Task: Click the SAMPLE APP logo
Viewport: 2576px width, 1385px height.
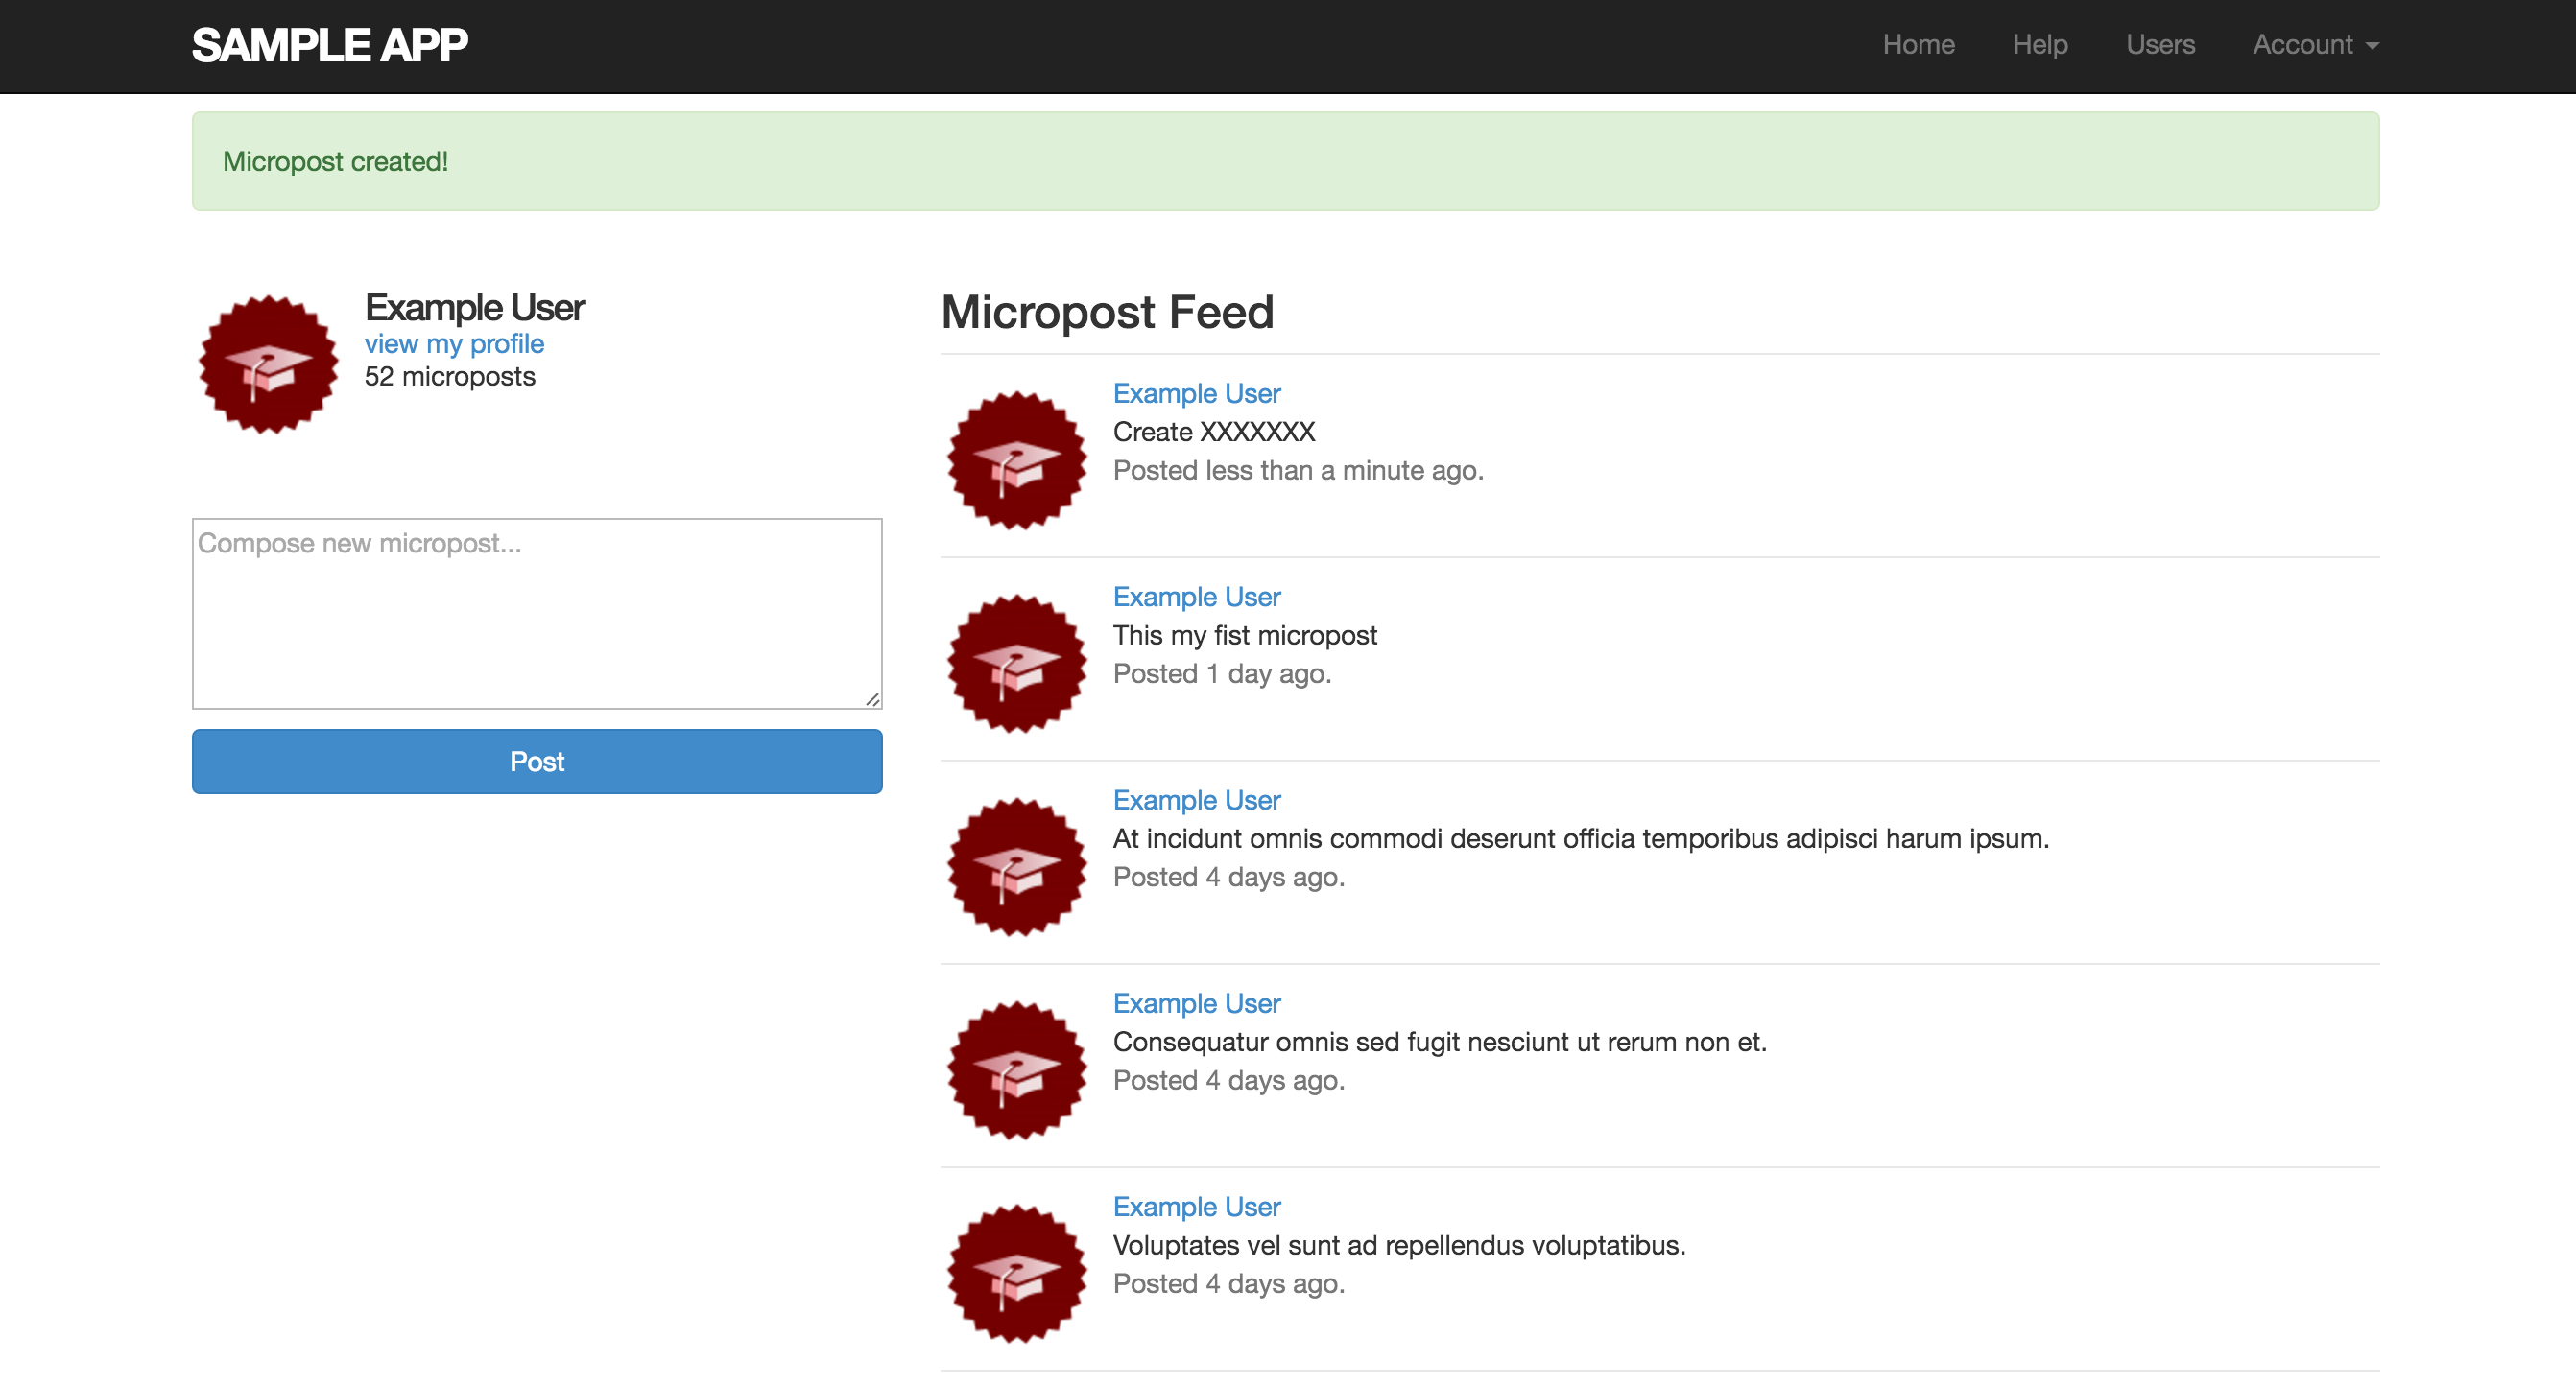Action: click(329, 45)
